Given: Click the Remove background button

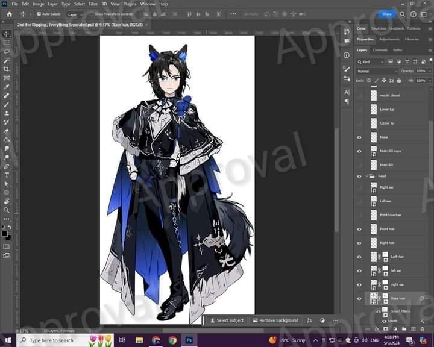Looking at the screenshot, I should (275, 320).
